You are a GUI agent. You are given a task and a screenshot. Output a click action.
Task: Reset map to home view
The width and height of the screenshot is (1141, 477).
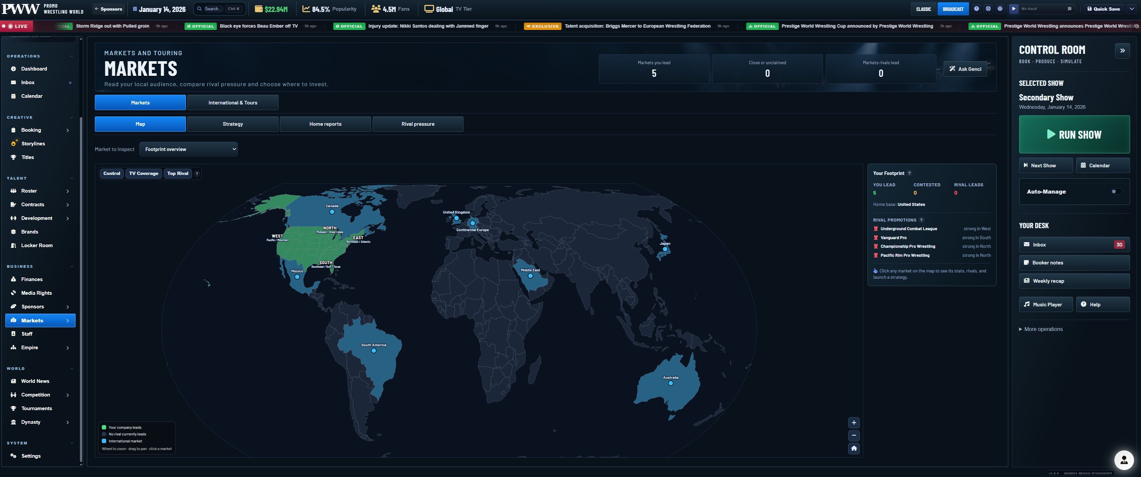click(x=854, y=448)
